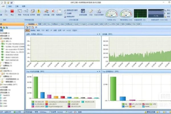Close the Top IP主机总流量 chart panel
This screenshot has height=114, width=171.
pos(99,72)
